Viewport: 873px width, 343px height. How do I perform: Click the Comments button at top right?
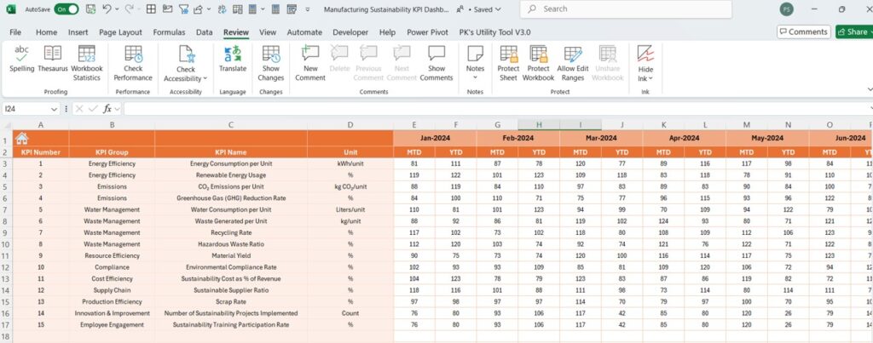tap(803, 32)
